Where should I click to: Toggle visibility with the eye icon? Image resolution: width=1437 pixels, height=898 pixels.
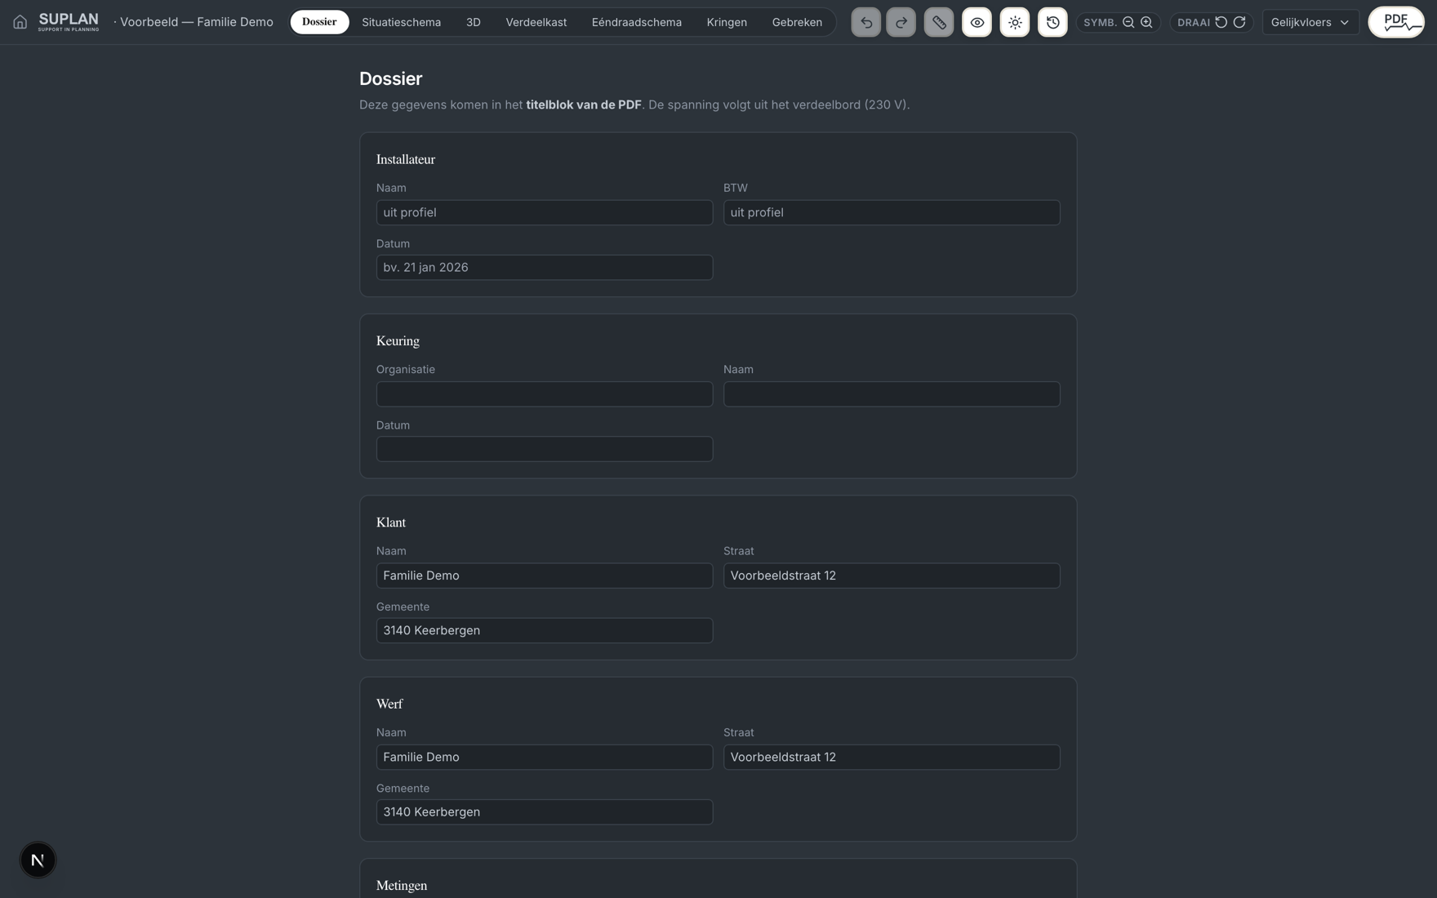(x=977, y=22)
